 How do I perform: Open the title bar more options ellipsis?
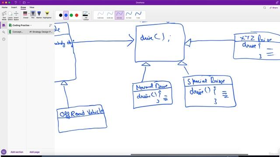pyautogui.click(x=28, y=3)
